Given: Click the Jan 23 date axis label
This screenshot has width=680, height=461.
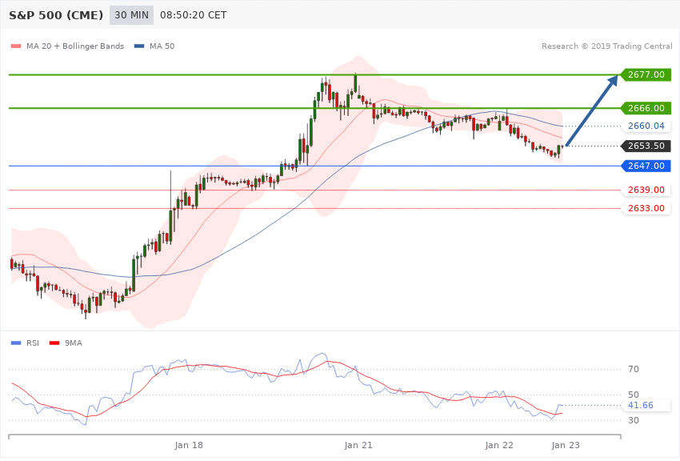Looking at the screenshot, I should point(566,445).
